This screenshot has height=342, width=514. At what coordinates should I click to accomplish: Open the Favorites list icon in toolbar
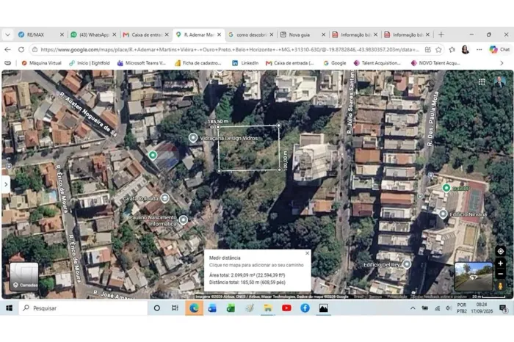(x=452, y=50)
